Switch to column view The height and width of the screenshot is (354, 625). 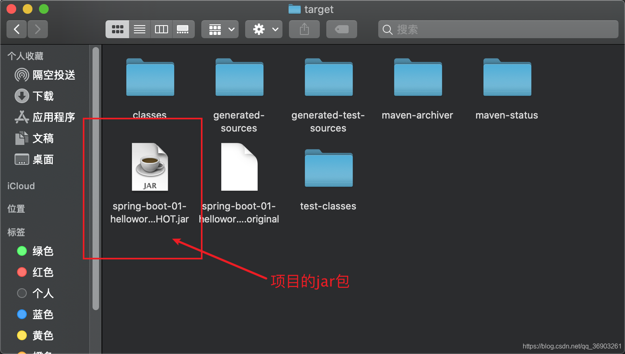pyautogui.click(x=162, y=29)
